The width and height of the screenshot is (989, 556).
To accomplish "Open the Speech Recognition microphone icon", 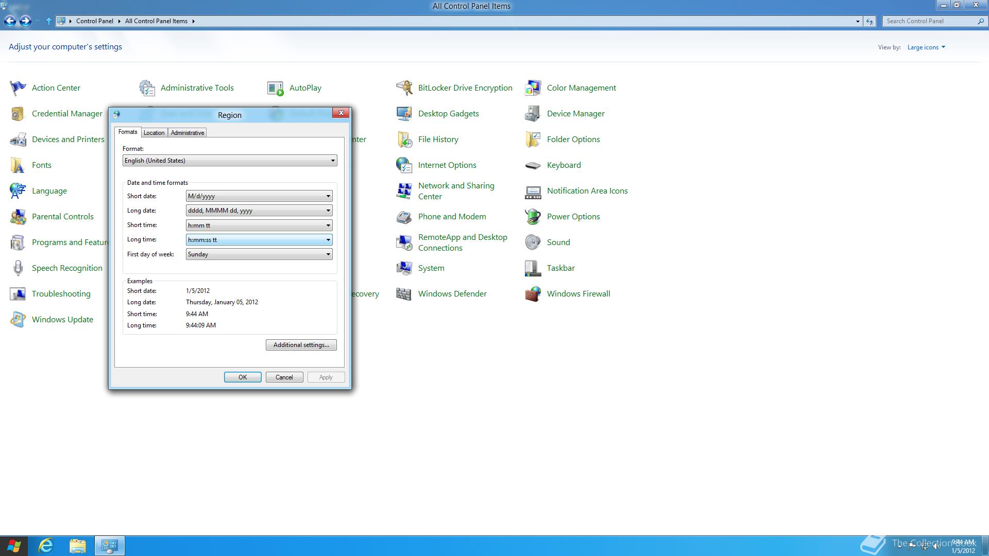I will [18, 268].
